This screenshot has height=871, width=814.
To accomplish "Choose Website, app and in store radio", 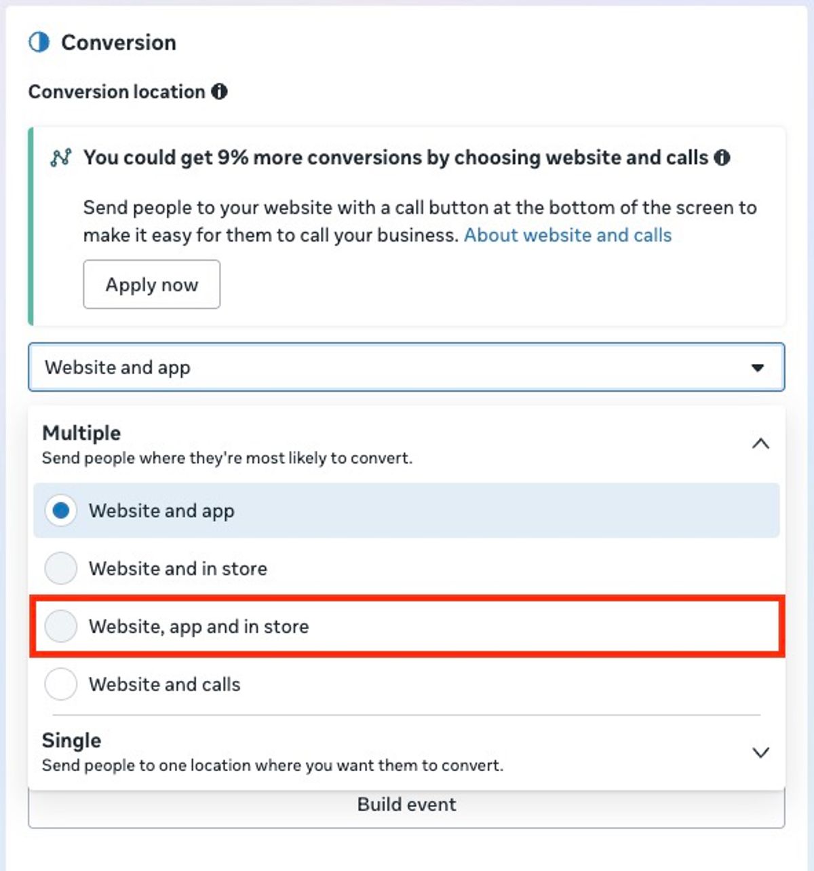I will 61,626.
